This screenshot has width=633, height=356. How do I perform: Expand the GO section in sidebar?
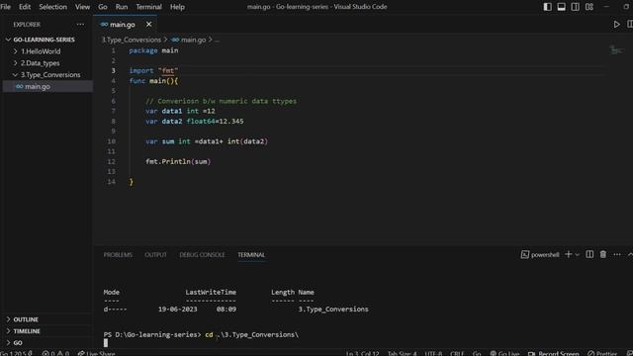coord(18,343)
